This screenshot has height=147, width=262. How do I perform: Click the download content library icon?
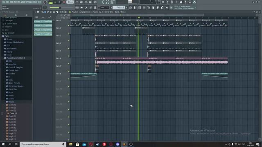click(x=194, y=2)
